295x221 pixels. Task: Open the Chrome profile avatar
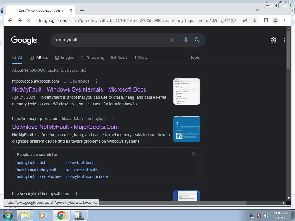click(x=275, y=20)
